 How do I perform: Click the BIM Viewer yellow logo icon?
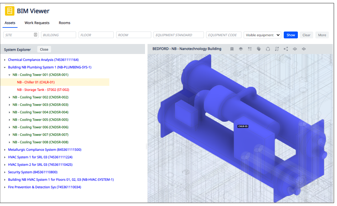[x=10, y=11]
